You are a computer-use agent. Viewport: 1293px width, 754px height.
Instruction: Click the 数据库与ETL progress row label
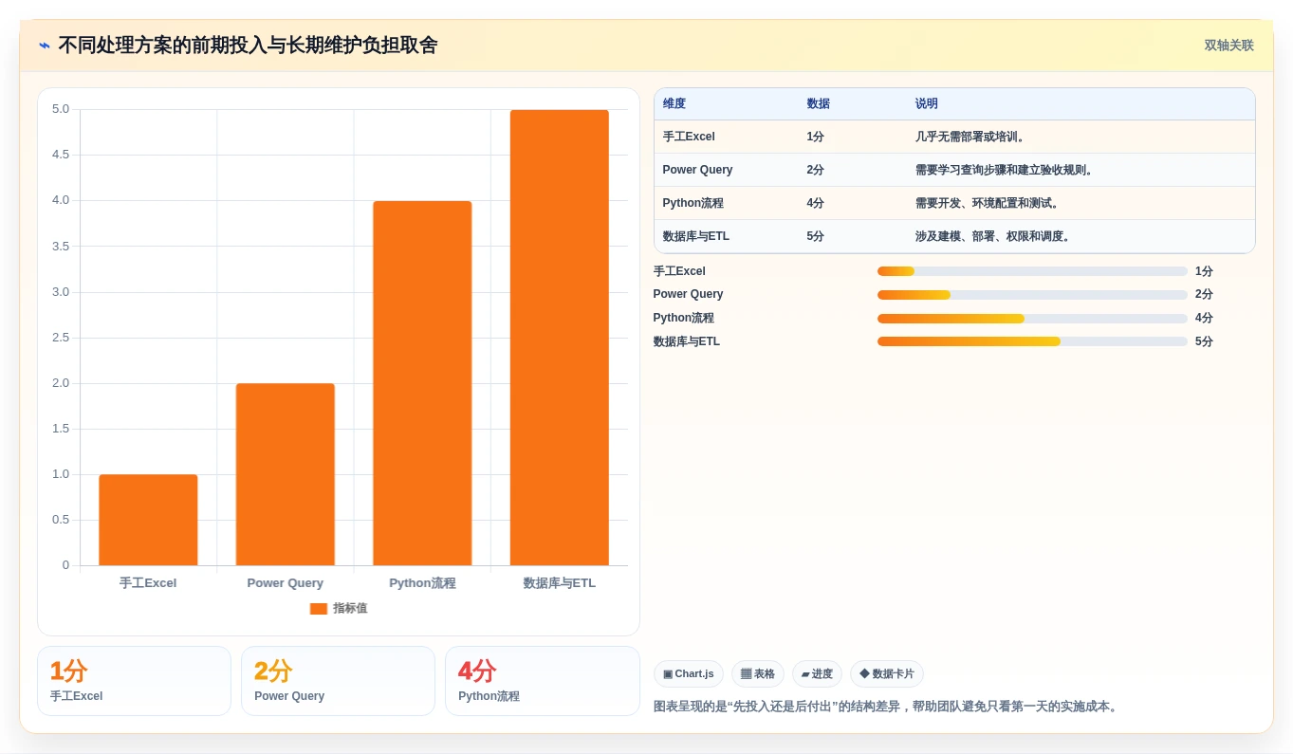coord(687,341)
